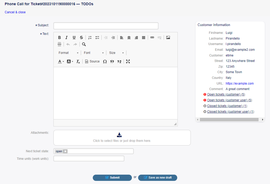Save as new draft

tap(158, 177)
